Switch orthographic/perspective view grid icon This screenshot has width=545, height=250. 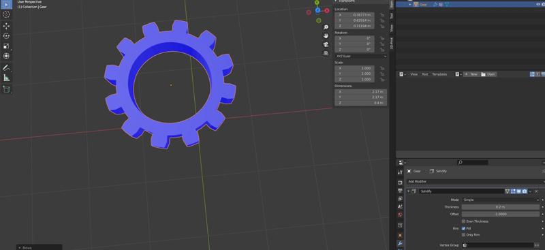326,53
